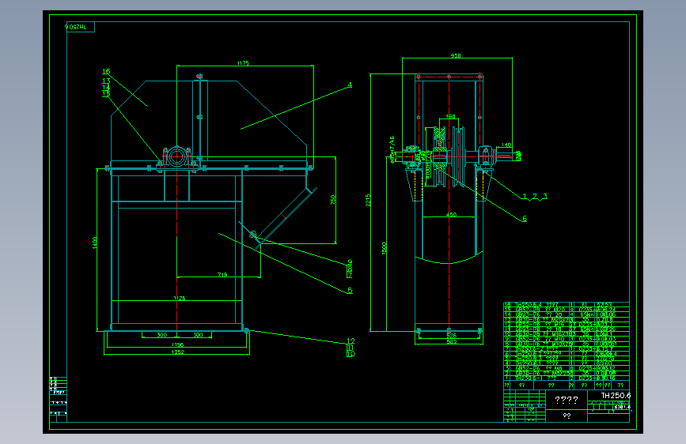Select the 2215 overall height dimension
686x444 pixels.
[368, 200]
